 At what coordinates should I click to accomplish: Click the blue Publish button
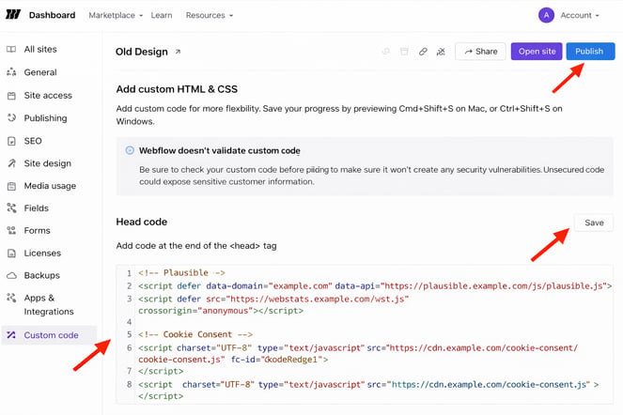point(590,52)
